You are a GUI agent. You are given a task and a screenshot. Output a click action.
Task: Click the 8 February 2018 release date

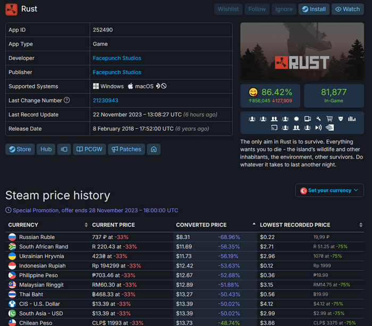[x=151, y=129]
